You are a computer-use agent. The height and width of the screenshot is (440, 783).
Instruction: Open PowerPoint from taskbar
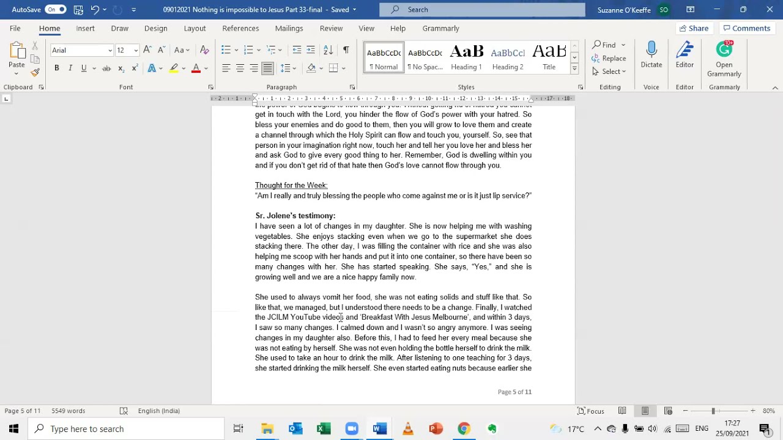coord(436,429)
